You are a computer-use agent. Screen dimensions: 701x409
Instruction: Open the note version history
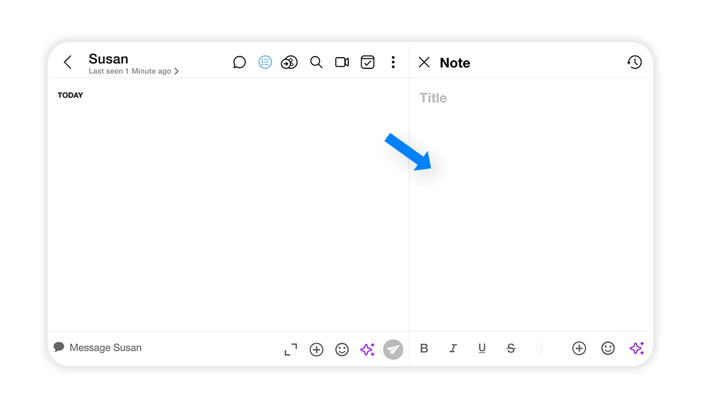click(x=634, y=62)
